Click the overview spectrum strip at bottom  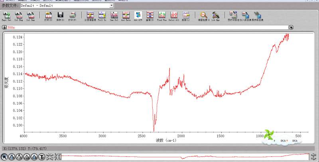[x=185, y=157]
